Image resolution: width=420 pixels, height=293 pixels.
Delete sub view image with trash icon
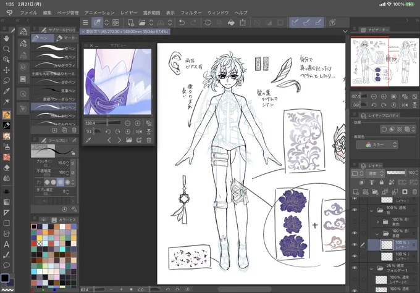149,140
